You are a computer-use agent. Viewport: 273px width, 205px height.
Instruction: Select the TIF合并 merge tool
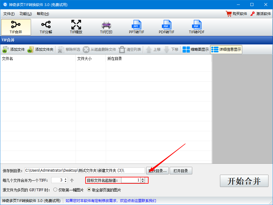pyautogui.click(x=16, y=27)
